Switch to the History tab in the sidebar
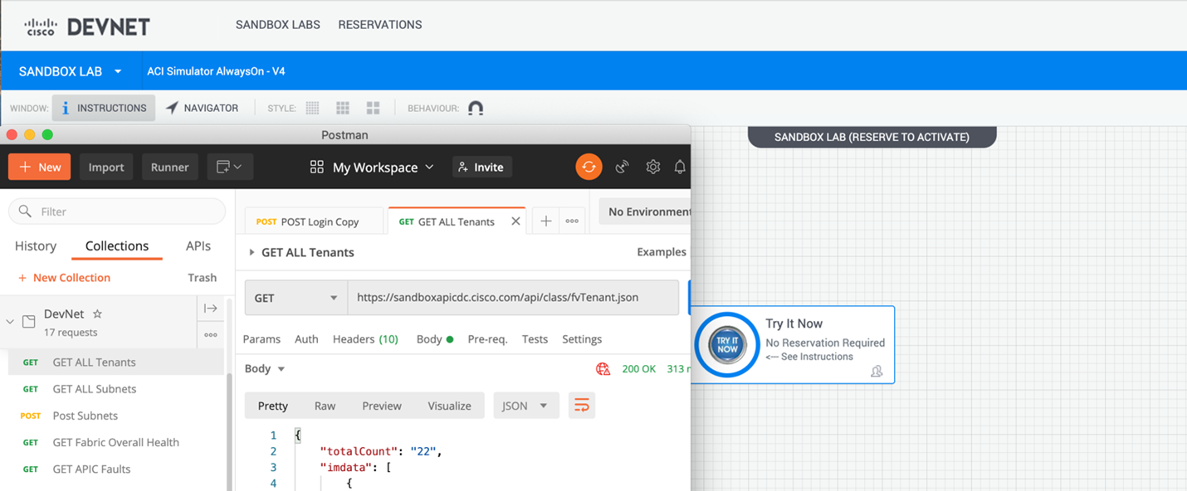This screenshot has height=491, width=1187. pyautogui.click(x=35, y=245)
